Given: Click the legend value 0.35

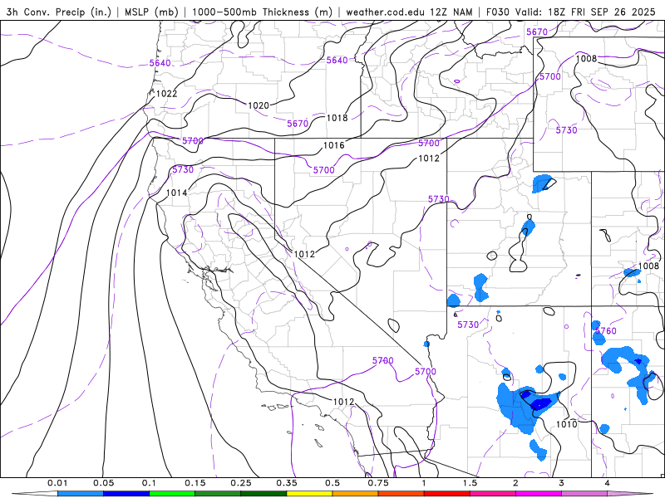Looking at the screenshot, I should click(287, 483).
